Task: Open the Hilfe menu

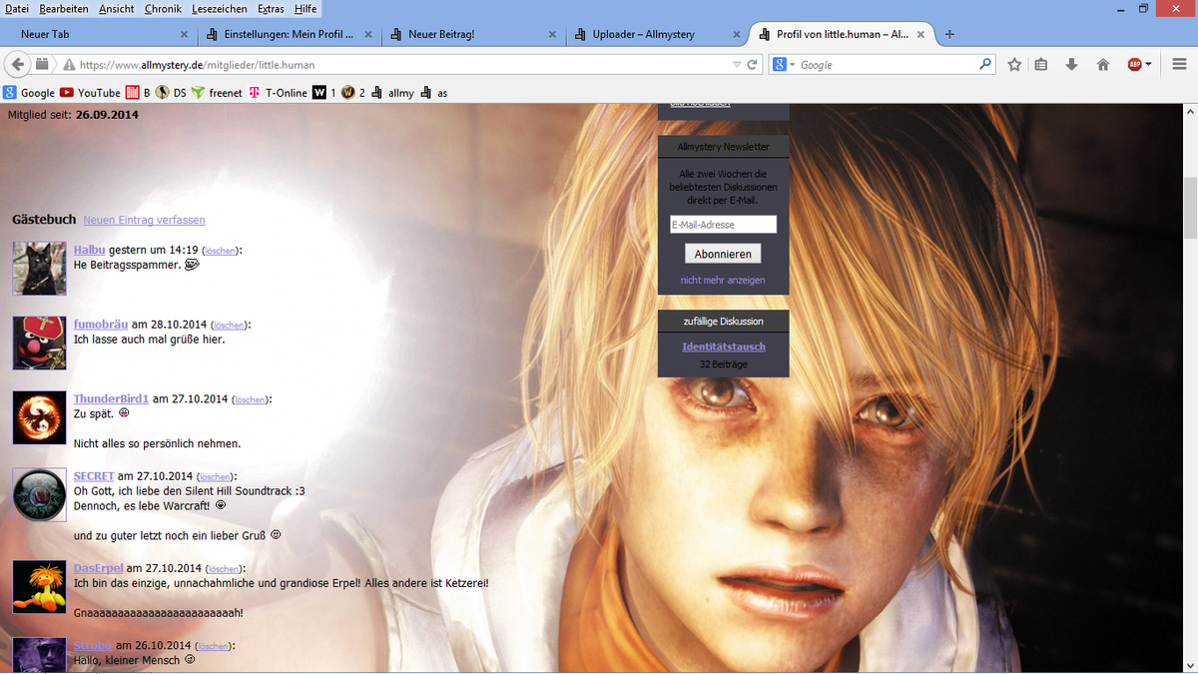Action: 305,9
